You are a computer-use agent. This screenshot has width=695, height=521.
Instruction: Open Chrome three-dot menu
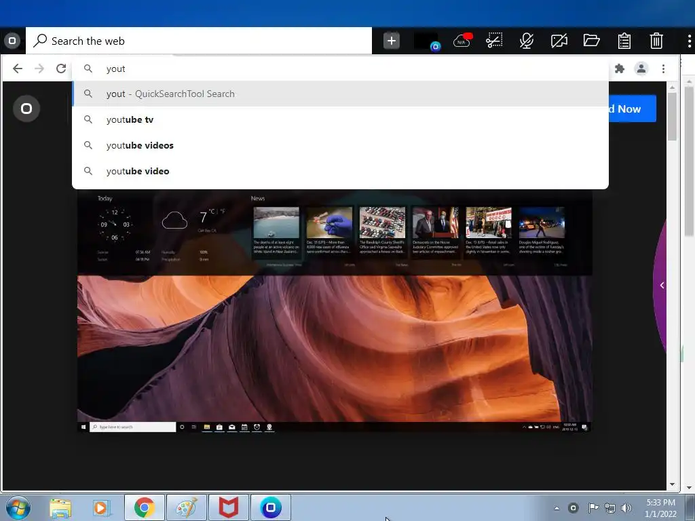[663, 69]
